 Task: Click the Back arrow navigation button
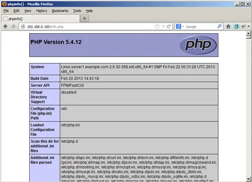pyautogui.click(x=5, y=26)
